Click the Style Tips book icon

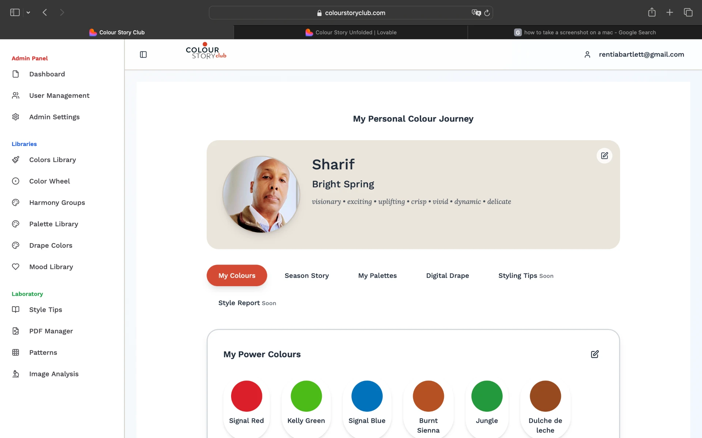click(x=15, y=310)
